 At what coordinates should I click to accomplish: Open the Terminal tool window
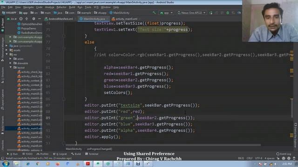click(x=92, y=154)
